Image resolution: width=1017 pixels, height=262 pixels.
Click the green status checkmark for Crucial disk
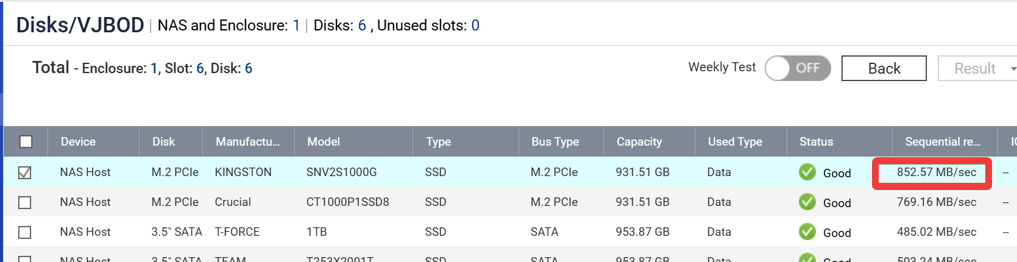coord(807,202)
